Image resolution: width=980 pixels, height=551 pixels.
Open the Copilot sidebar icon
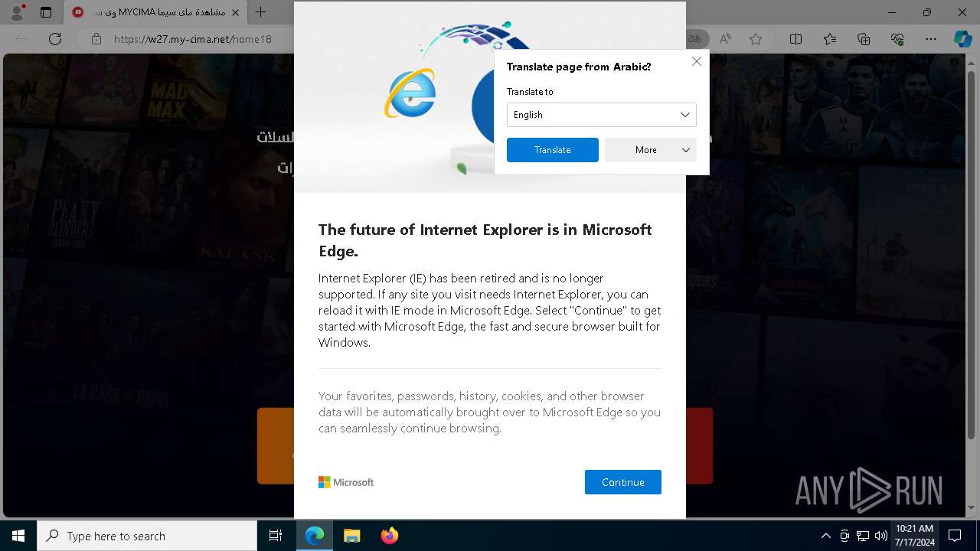pyautogui.click(x=962, y=39)
